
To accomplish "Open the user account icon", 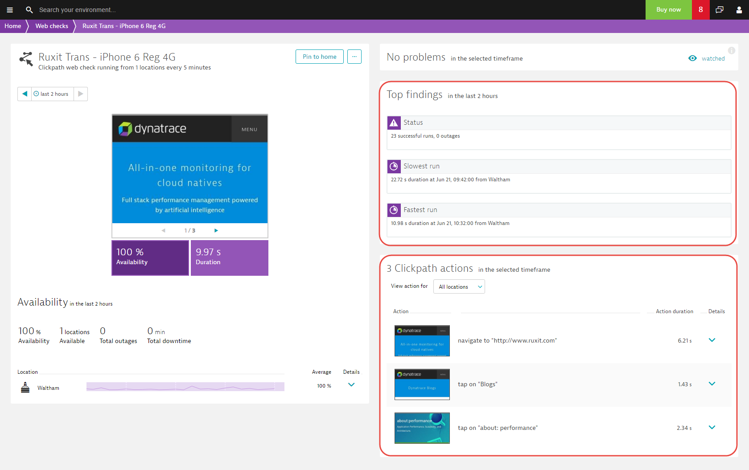I will 739,10.
